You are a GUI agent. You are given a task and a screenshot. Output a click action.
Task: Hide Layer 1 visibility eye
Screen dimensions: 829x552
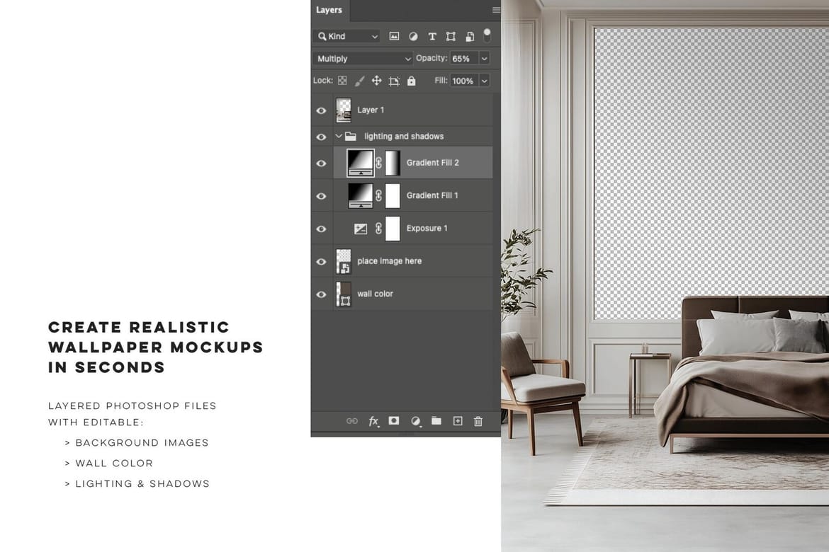pos(321,110)
